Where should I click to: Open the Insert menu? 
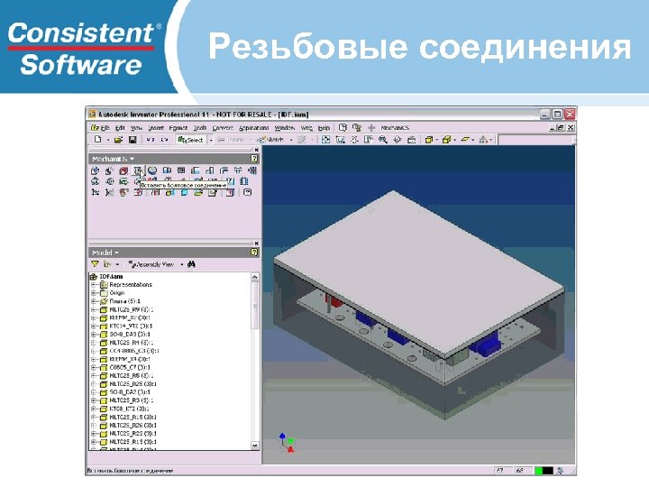pyautogui.click(x=156, y=128)
